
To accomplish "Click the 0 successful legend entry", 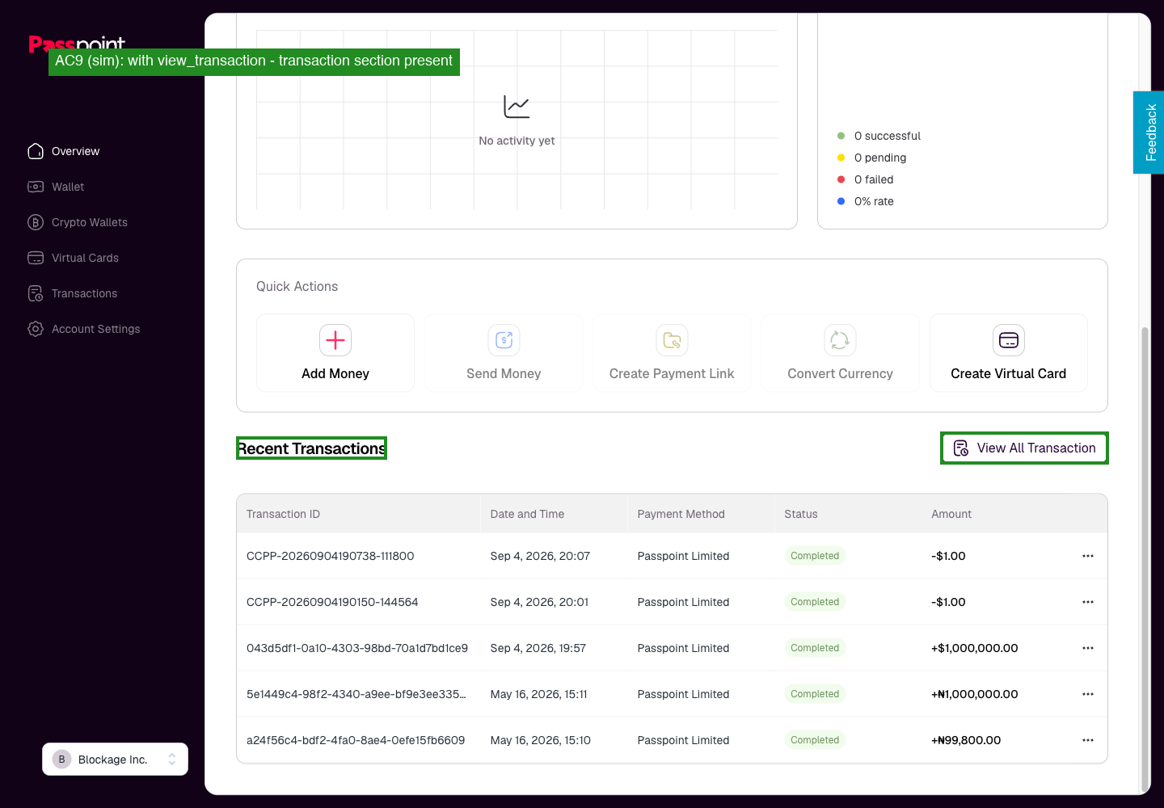I will coord(879,136).
